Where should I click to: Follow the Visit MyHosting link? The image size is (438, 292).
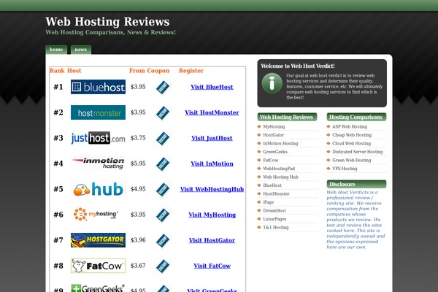click(212, 215)
